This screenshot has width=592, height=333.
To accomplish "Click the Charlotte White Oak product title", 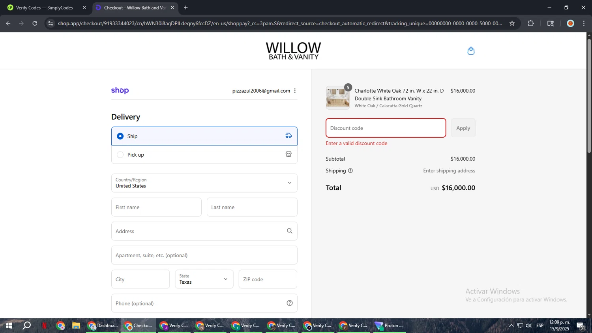I will pos(399,95).
